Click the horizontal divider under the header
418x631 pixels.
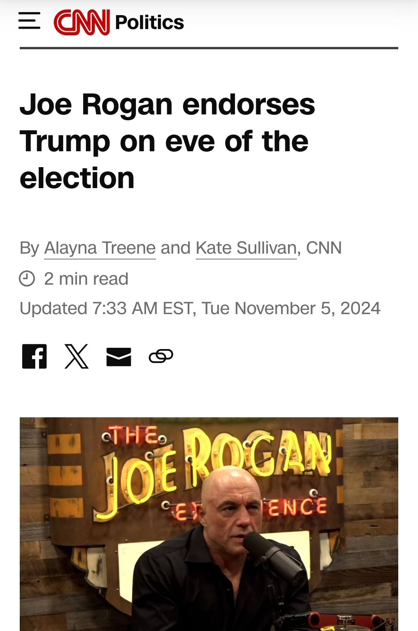(x=209, y=48)
